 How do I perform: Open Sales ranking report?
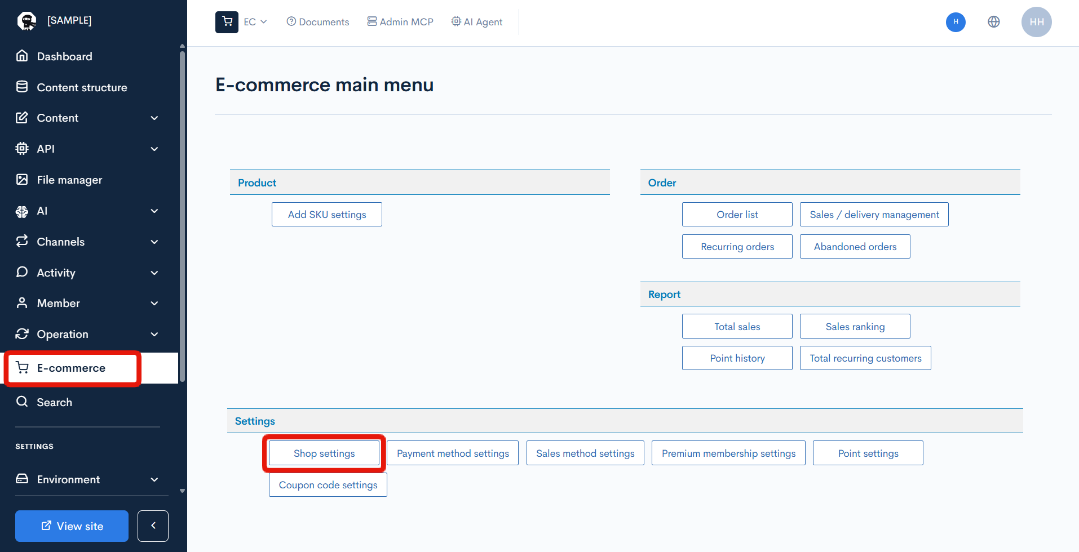point(855,326)
